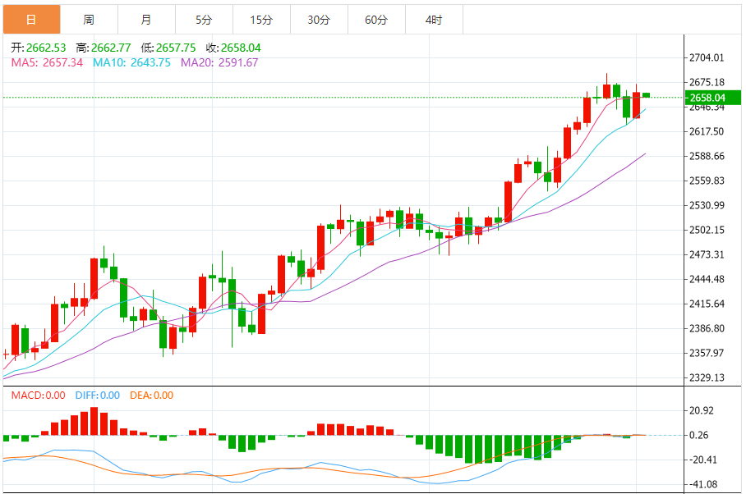
Task: Select the 日 daily chart tab
Action: click(x=31, y=20)
